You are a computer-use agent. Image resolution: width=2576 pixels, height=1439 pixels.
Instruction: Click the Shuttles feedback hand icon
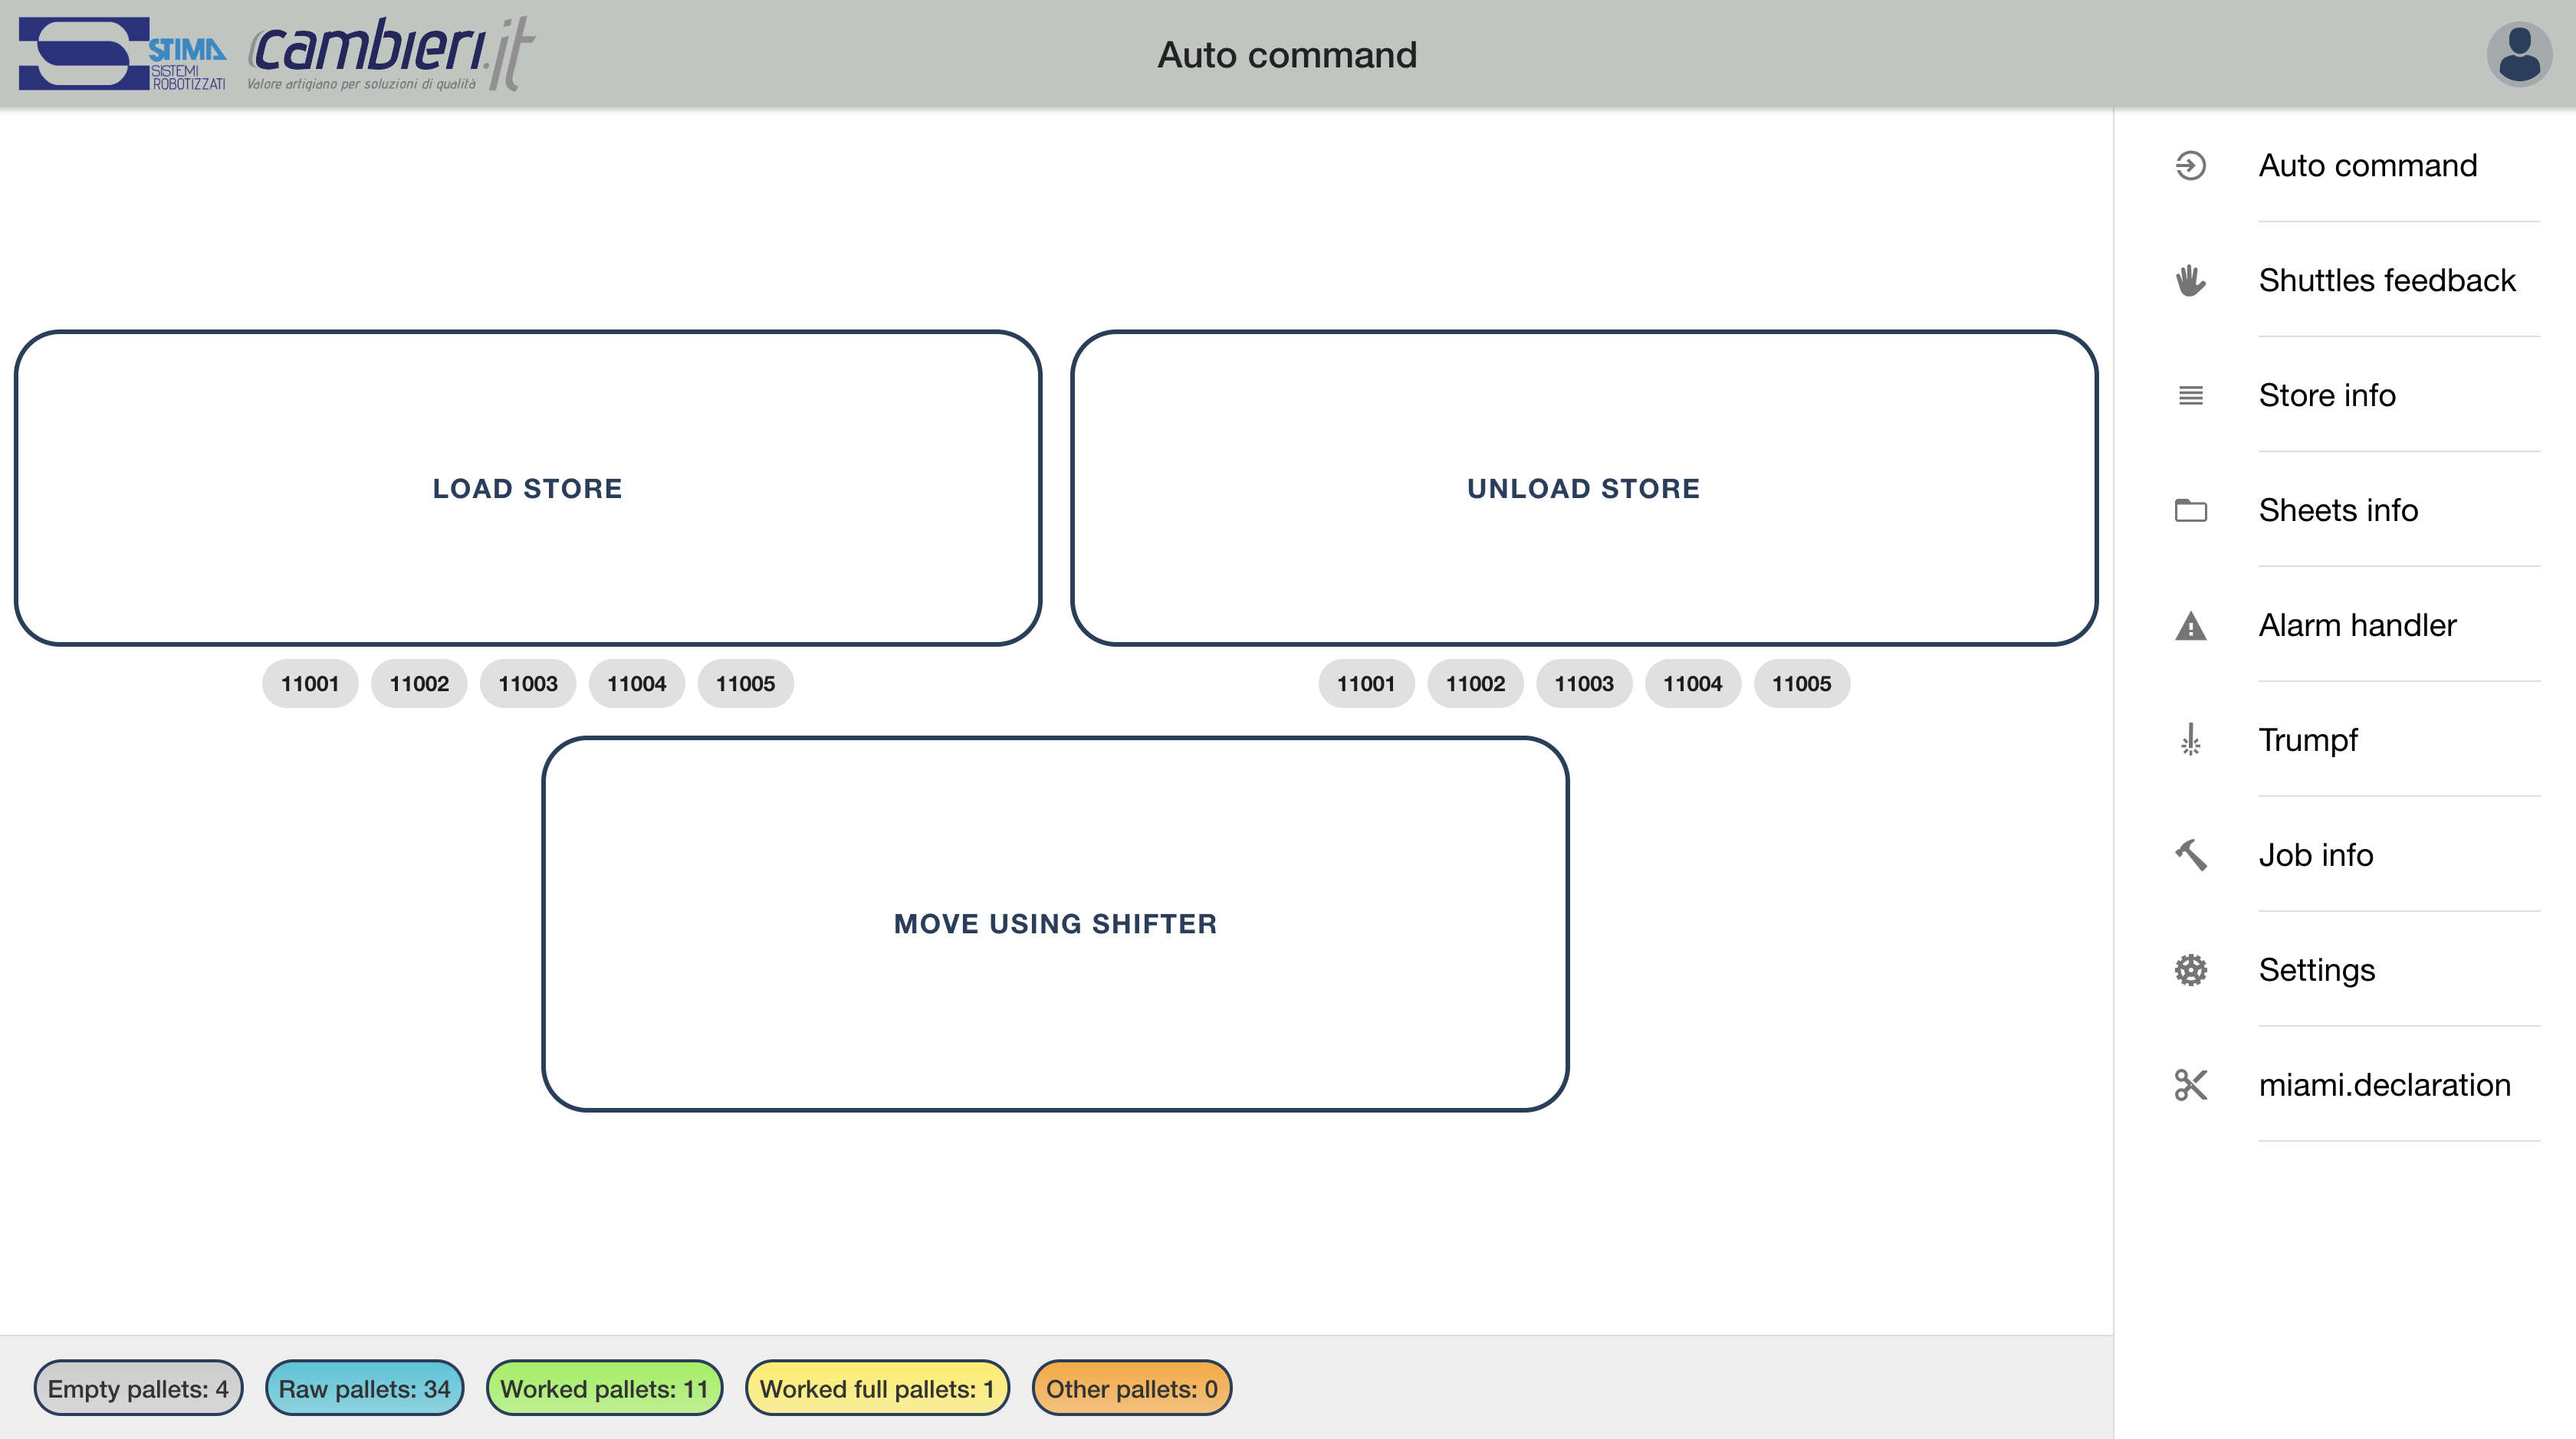click(x=2190, y=280)
